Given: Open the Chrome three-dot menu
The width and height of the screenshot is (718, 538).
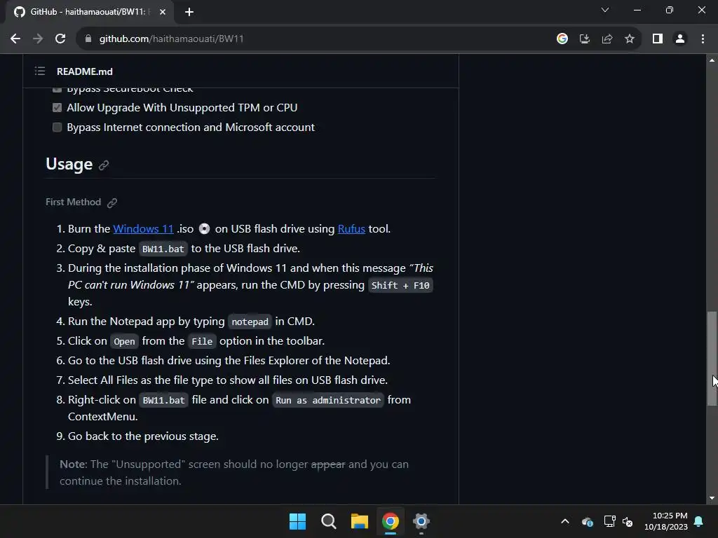Looking at the screenshot, I should click(x=703, y=39).
